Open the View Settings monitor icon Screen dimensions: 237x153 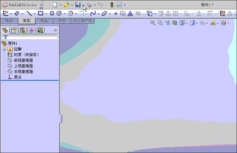223,23
